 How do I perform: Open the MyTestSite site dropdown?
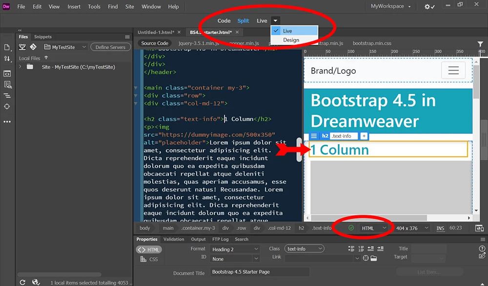(x=65, y=47)
